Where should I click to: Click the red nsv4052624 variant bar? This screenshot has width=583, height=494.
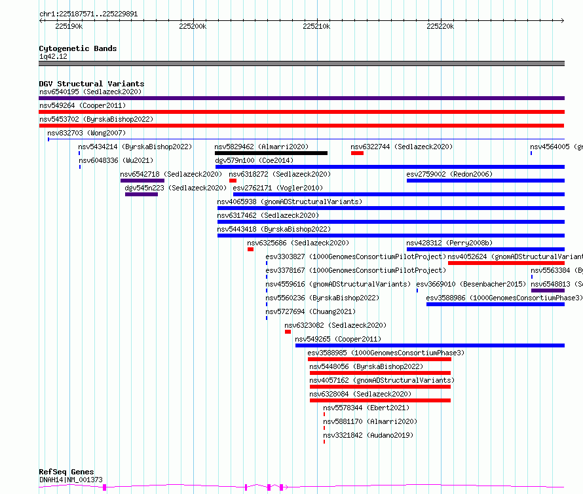(x=506, y=263)
